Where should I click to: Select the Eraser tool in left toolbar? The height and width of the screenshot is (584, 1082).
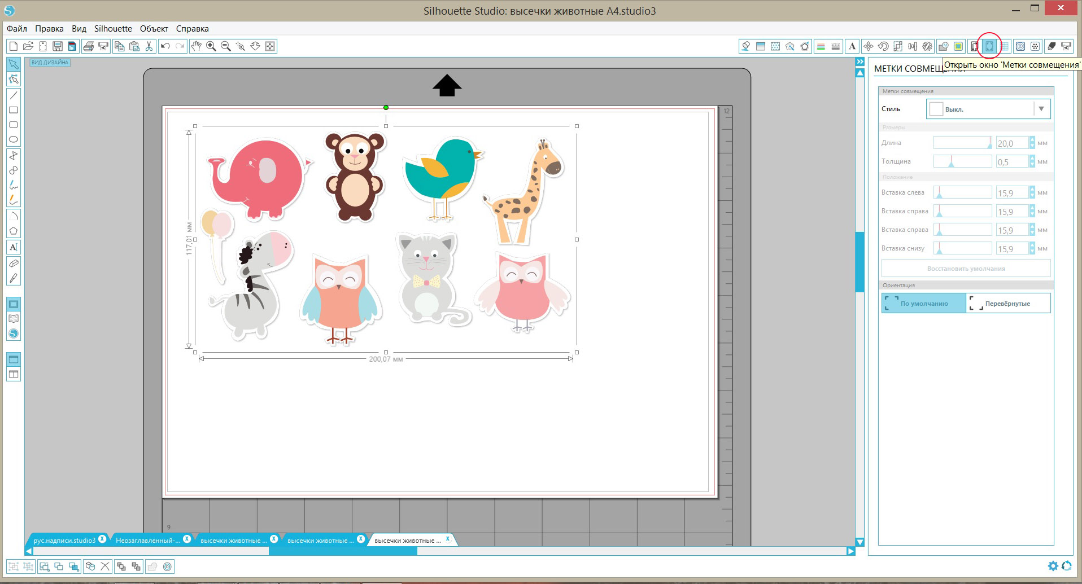(x=14, y=264)
